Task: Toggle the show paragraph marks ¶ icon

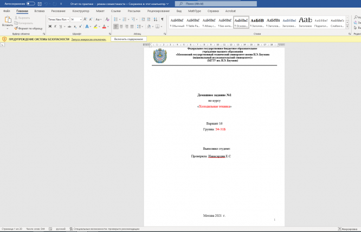Action: point(162,19)
